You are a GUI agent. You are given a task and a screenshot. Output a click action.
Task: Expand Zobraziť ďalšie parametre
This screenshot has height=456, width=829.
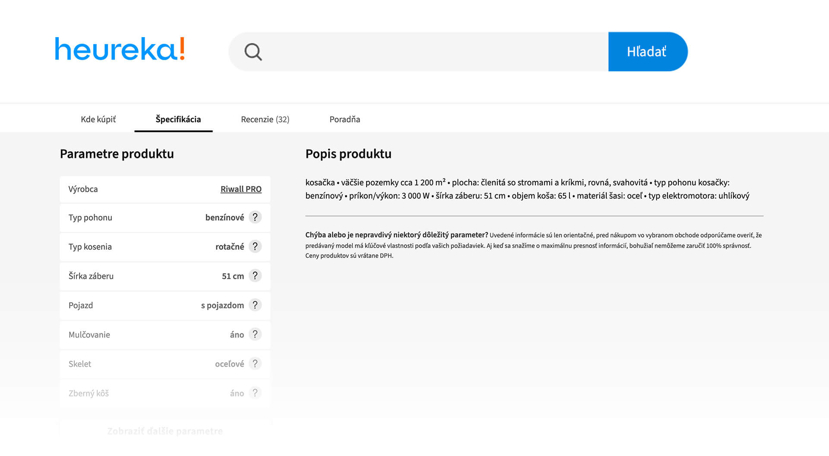click(x=165, y=431)
